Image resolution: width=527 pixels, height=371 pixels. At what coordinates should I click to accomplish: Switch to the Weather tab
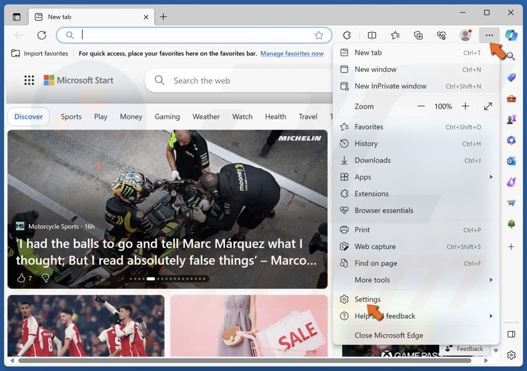[x=206, y=117]
